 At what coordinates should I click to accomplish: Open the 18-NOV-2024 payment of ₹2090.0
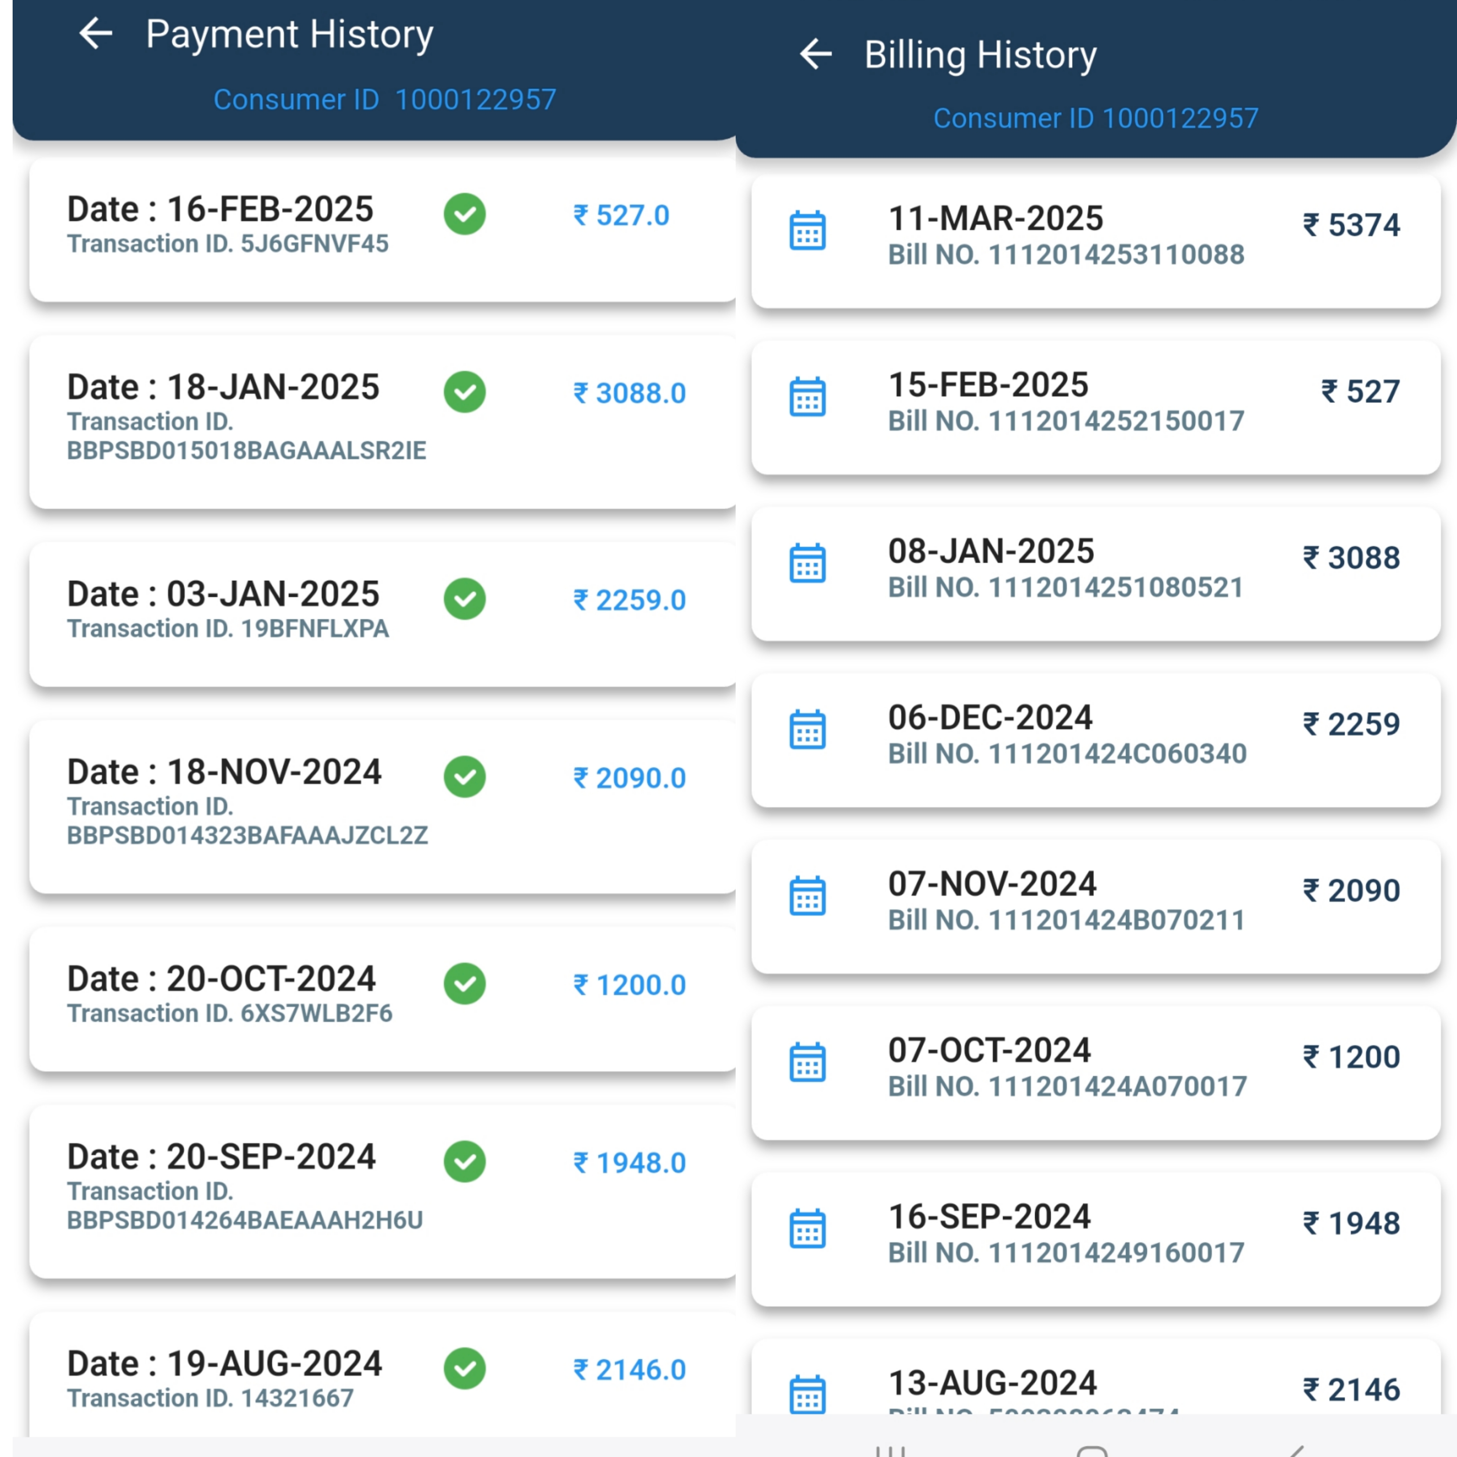tap(383, 806)
